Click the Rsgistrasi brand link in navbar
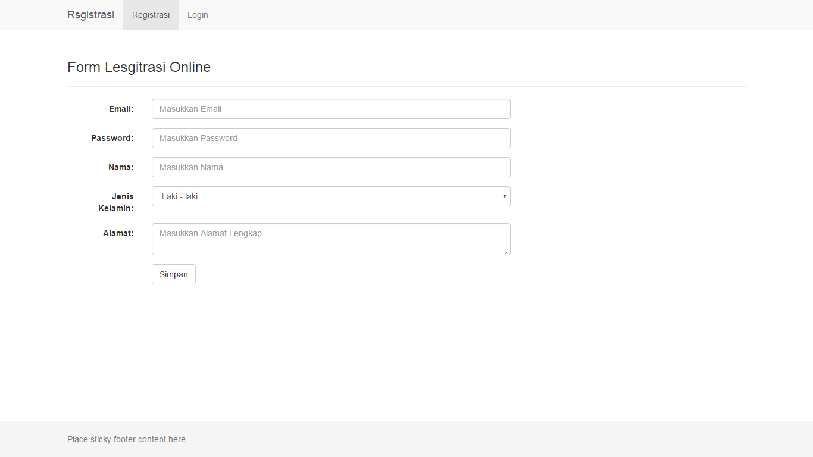Viewport: 813px width, 457px height. click(90, 15)
